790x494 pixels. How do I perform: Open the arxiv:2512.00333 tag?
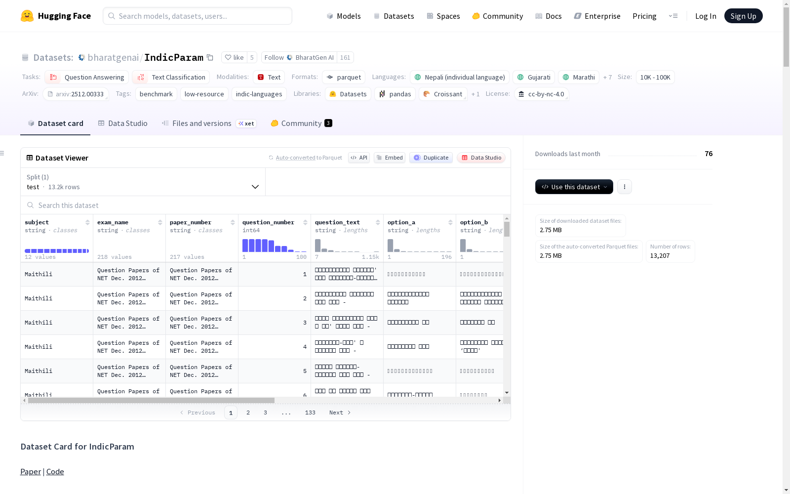tap(76, 94)
